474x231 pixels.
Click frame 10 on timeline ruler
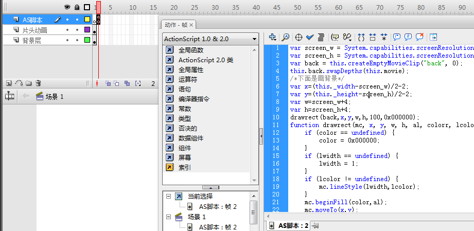click(133, 8)
